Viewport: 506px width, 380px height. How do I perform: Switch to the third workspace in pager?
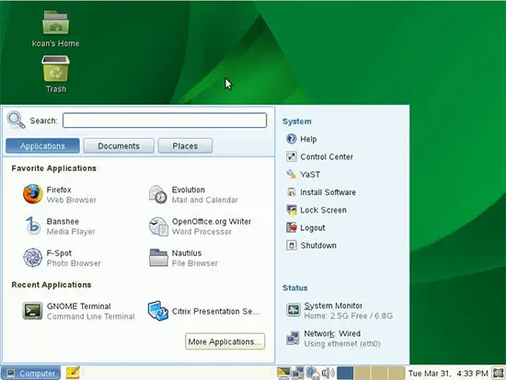point(379,374)
